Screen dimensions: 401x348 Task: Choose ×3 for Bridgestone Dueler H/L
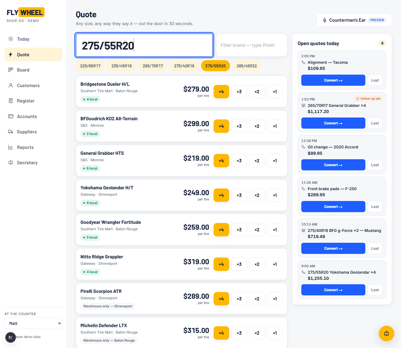coord(239,92)
